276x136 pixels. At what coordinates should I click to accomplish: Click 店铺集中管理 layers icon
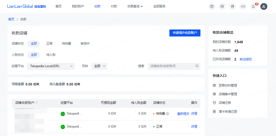[214, 94]
